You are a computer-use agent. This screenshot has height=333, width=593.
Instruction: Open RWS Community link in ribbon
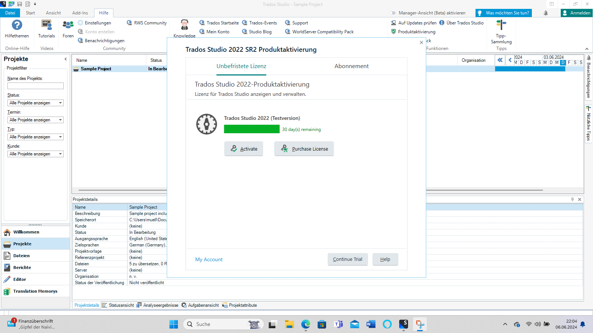click(147, 23)
